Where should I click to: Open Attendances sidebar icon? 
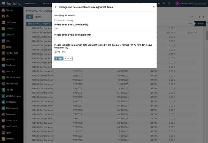pyautogui.click(x=3, y=108)
